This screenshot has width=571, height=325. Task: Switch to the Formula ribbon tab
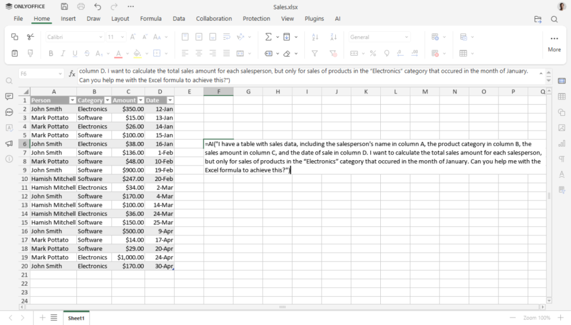tap(151, 18)
